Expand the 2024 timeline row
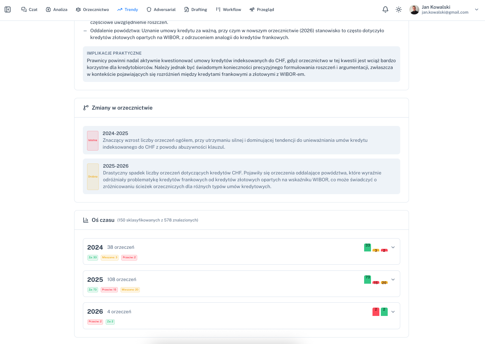The height and width of the screenshot is (344, 485). point(393,247)
